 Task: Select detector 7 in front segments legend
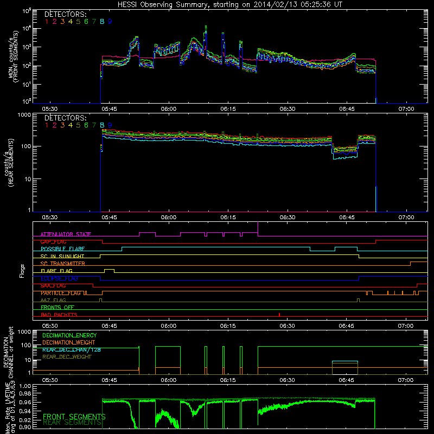click(94, 22)
